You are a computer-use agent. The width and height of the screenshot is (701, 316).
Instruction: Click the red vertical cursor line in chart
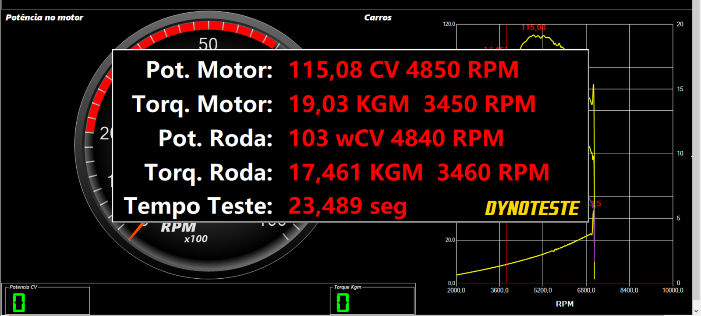(506, 254)
